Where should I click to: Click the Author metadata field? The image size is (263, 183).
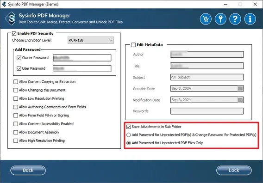point(207,55)
